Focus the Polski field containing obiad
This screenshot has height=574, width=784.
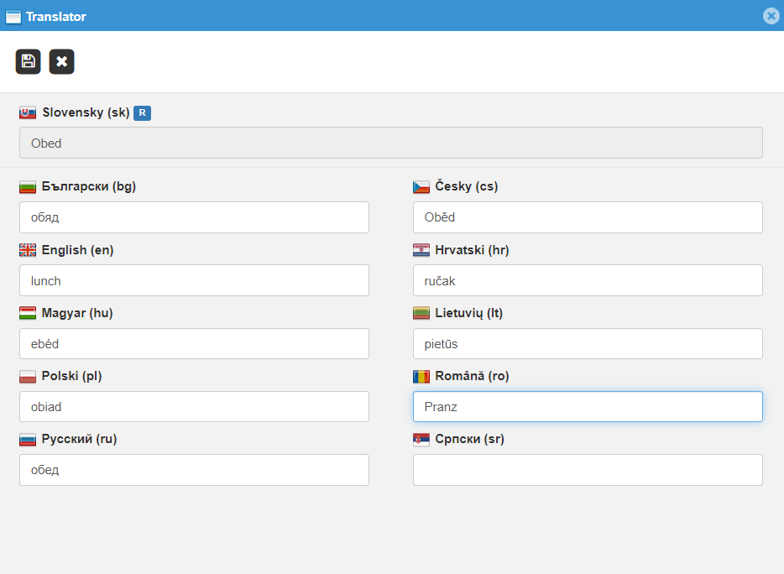(194, 407)
